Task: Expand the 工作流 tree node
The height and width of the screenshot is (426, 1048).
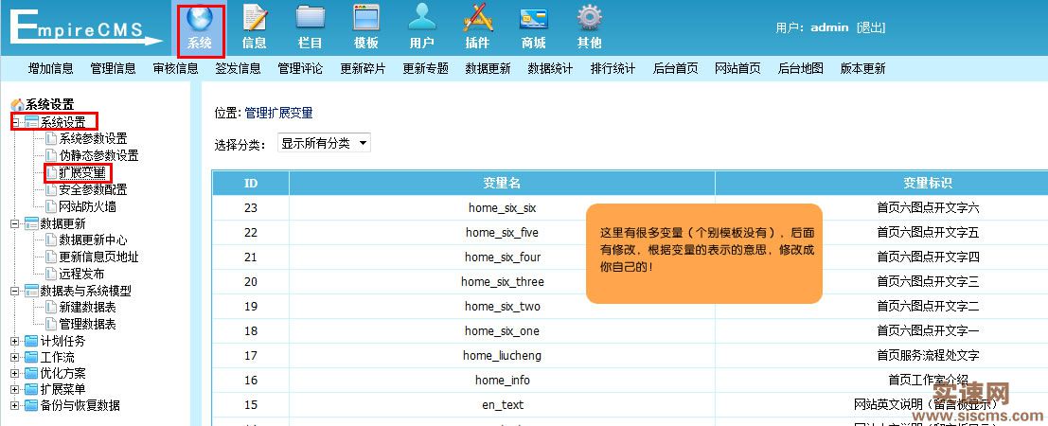Action: 15,357
